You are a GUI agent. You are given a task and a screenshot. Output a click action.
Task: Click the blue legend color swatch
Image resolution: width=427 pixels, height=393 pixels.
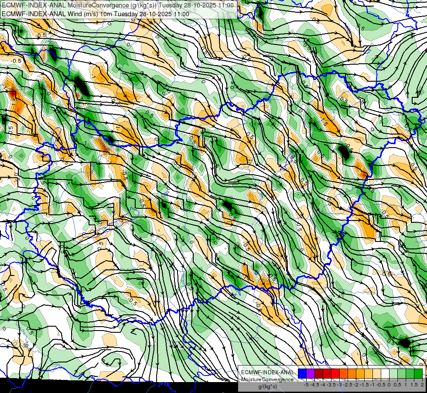point(302,373)
